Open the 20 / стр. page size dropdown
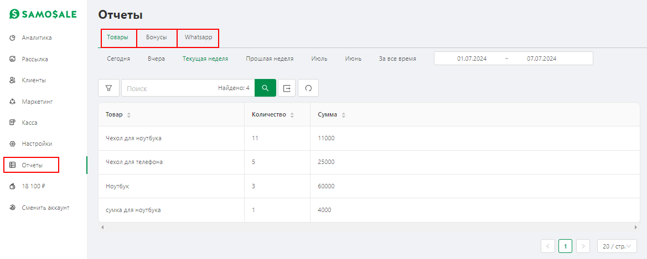Viewport: 647px width, 259px height. click(617, 246)
